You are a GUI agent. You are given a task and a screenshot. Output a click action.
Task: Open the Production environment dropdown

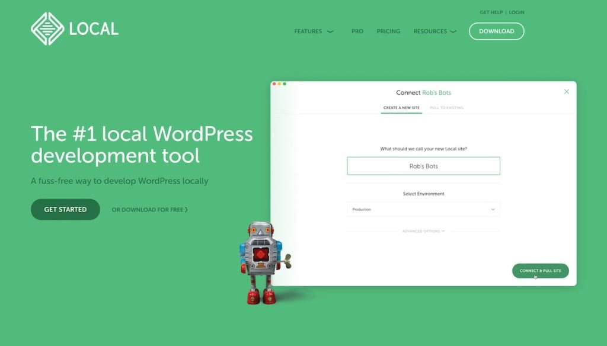[x=423, y=209]
